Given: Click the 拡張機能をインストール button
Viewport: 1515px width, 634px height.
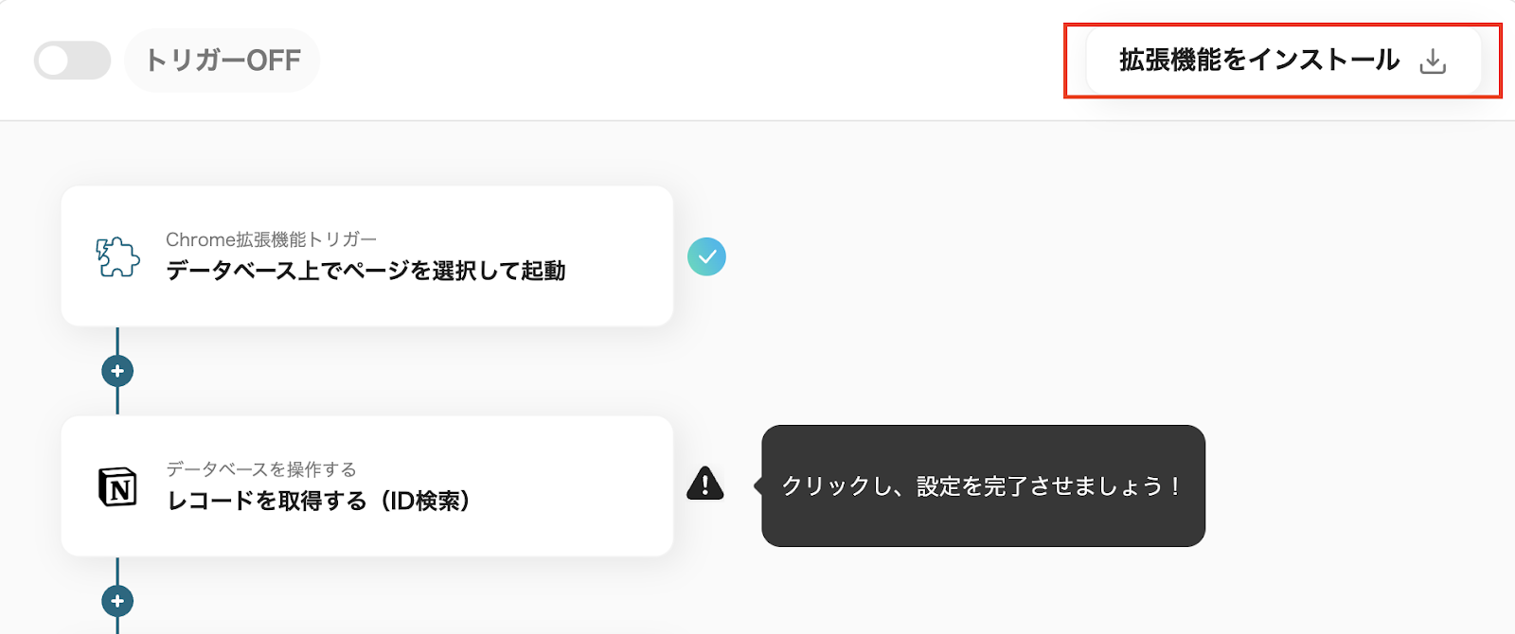Looking at the screenshot, I should tap(1259, 61).
